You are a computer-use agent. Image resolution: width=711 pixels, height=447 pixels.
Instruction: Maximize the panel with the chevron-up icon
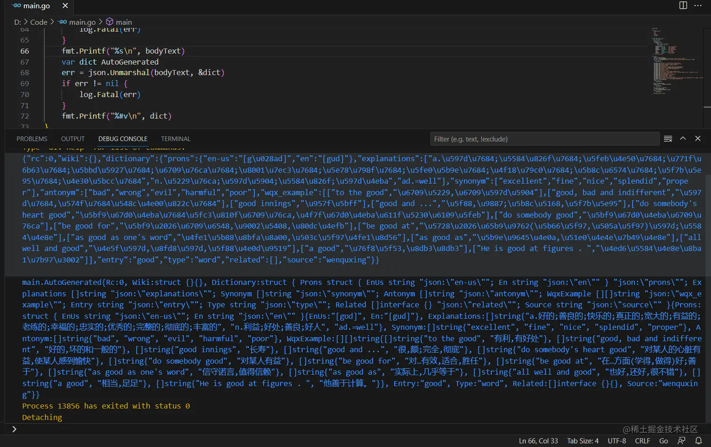click(x=683, y=139)
